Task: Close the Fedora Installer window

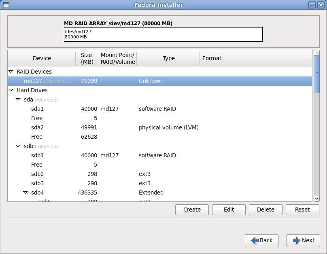Action: point(321,5)
